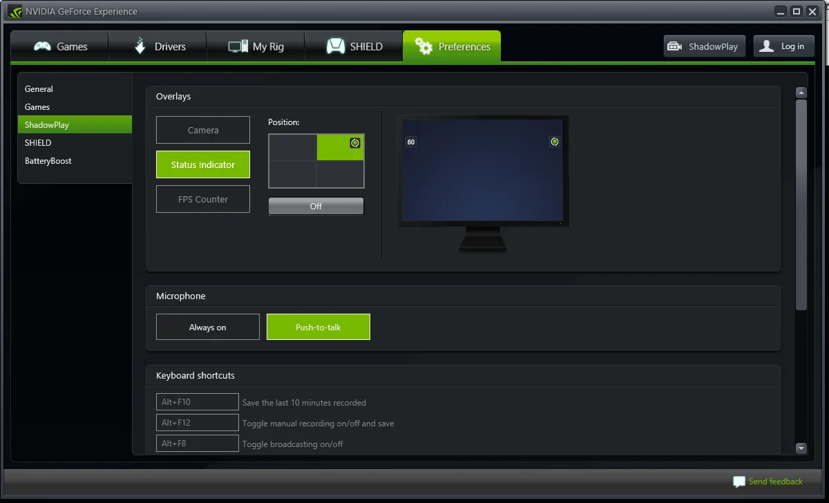
Task: Choose the FPS Counter overlay
Action: point(203,199)
